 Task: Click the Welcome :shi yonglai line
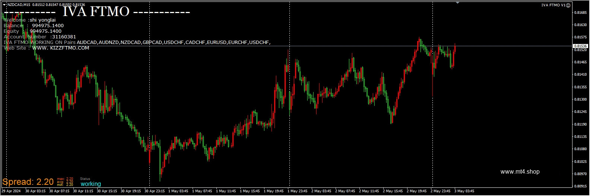point(30,20)
